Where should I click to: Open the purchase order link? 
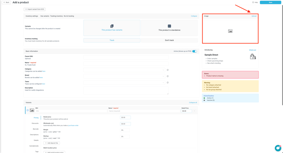[x=73, y=126]
